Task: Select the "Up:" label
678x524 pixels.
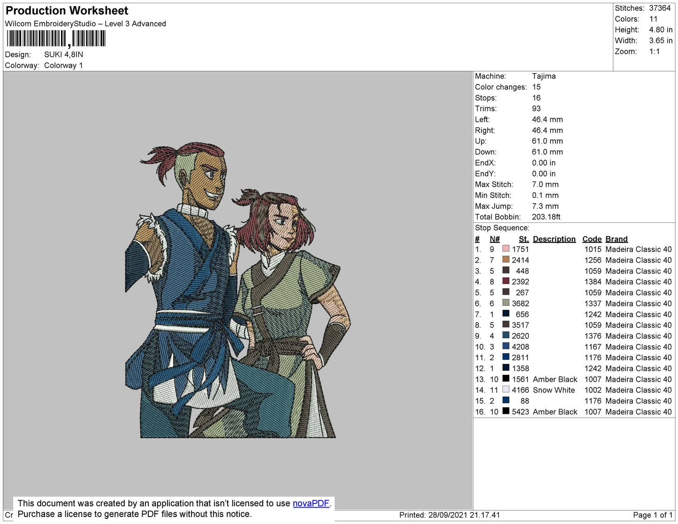Action: [480, 141]
